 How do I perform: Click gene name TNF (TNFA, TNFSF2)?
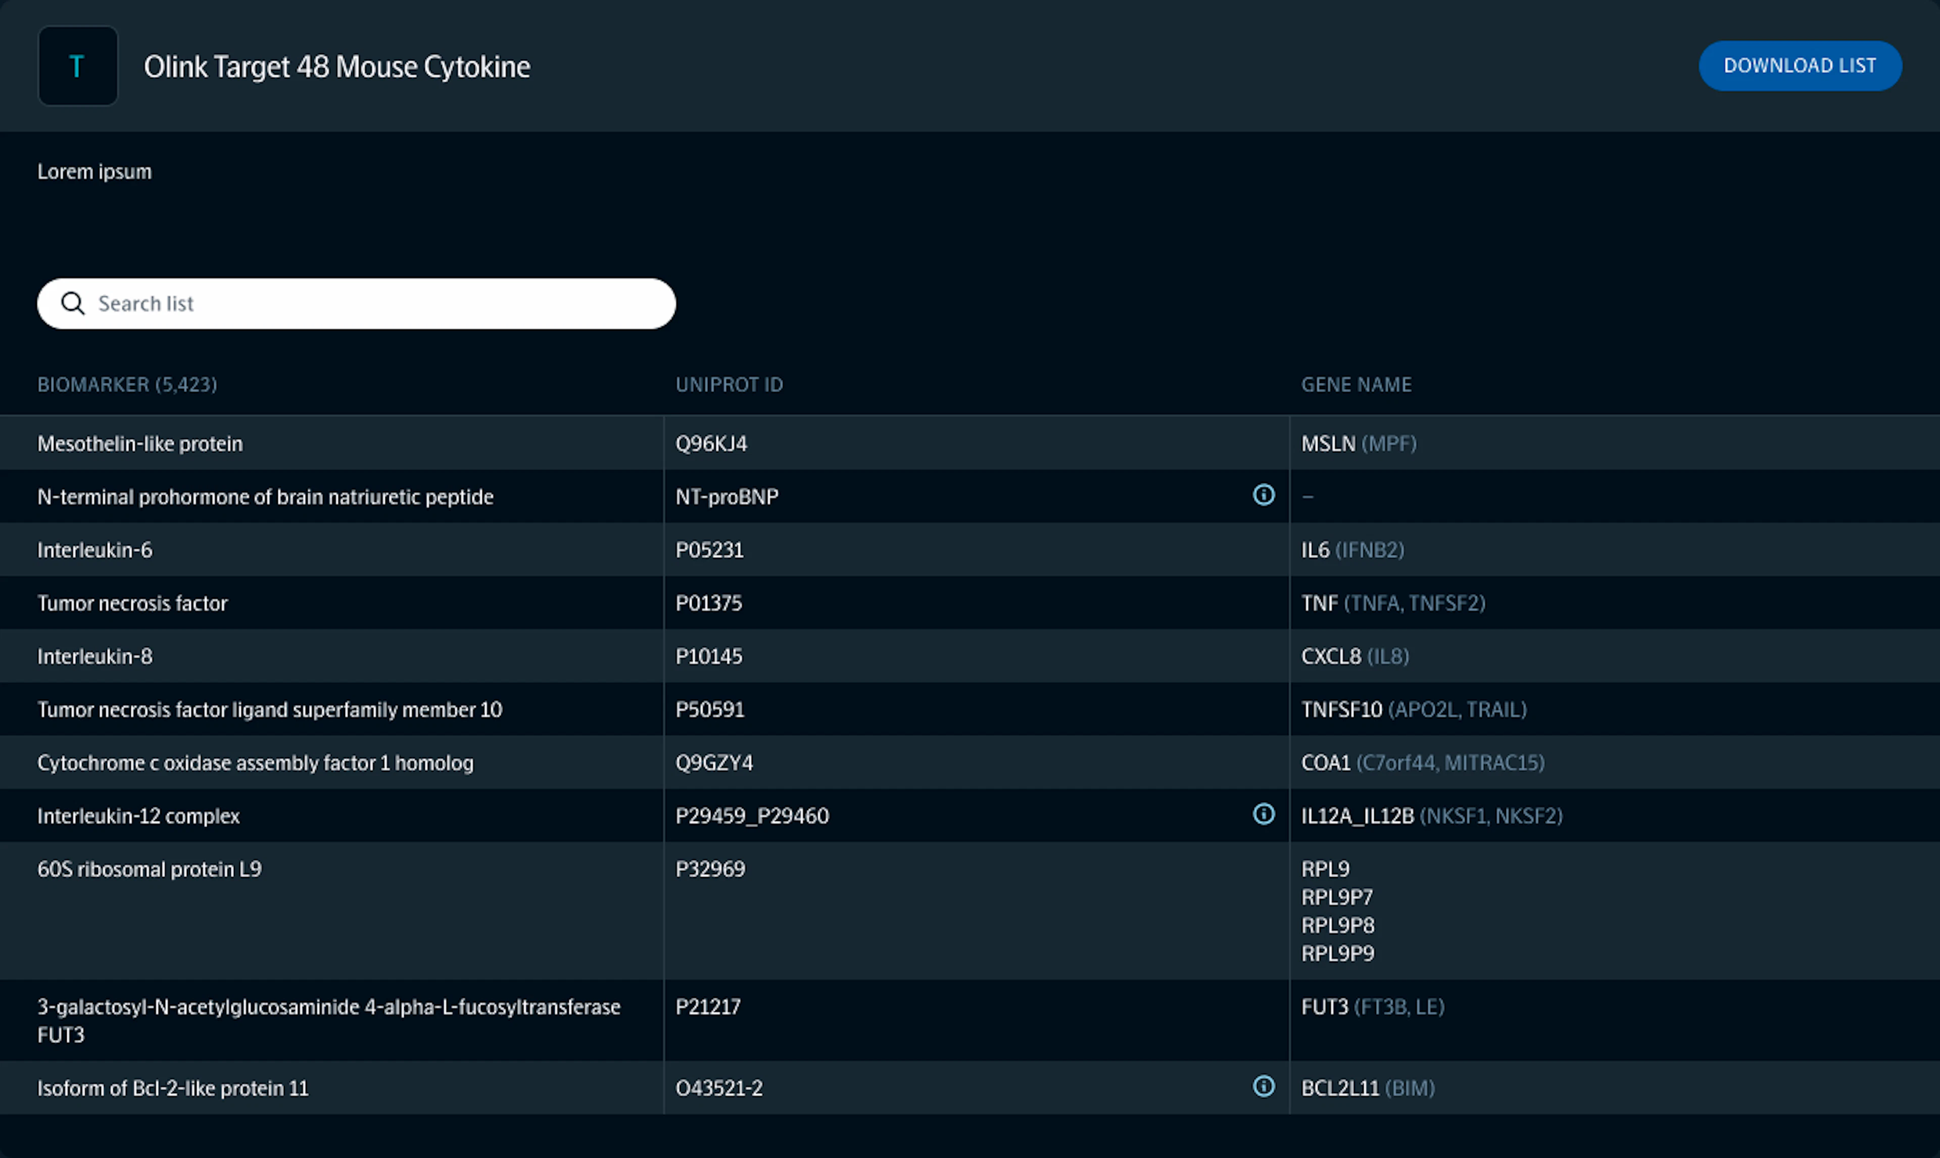[x=1393, y=603]
